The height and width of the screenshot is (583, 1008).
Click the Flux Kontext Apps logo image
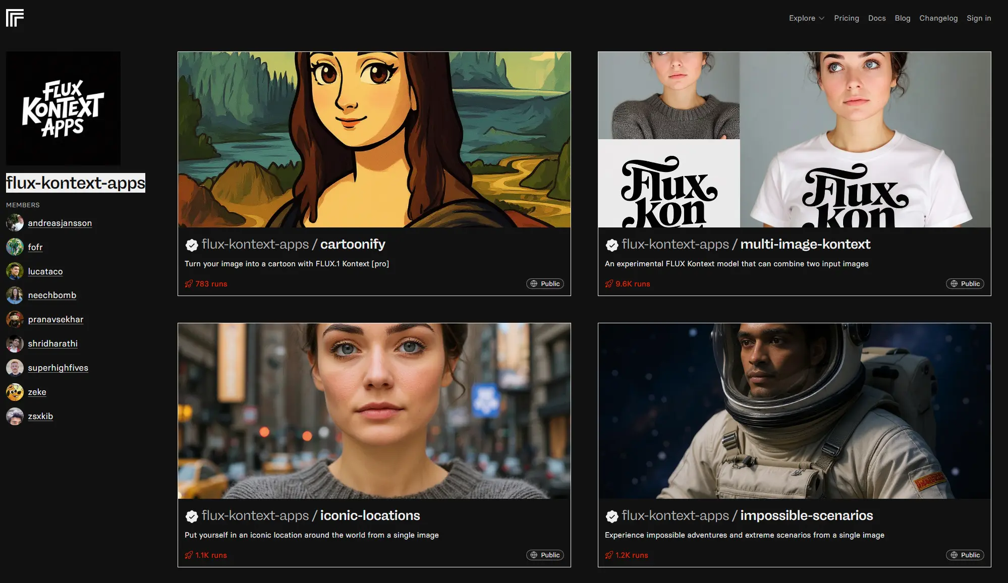pos(63,108)
